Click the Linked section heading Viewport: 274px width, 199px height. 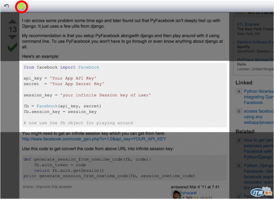pyautogui.click(x=244, y=83)
